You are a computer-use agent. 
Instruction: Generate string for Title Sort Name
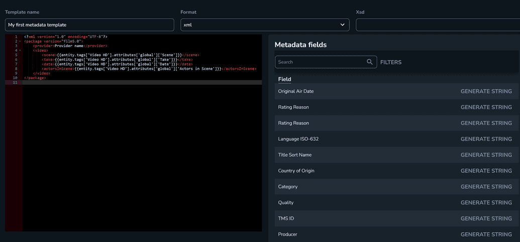coord(486,155)
